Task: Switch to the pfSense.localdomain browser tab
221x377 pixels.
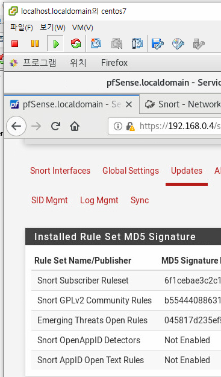Action: point(72,104)
